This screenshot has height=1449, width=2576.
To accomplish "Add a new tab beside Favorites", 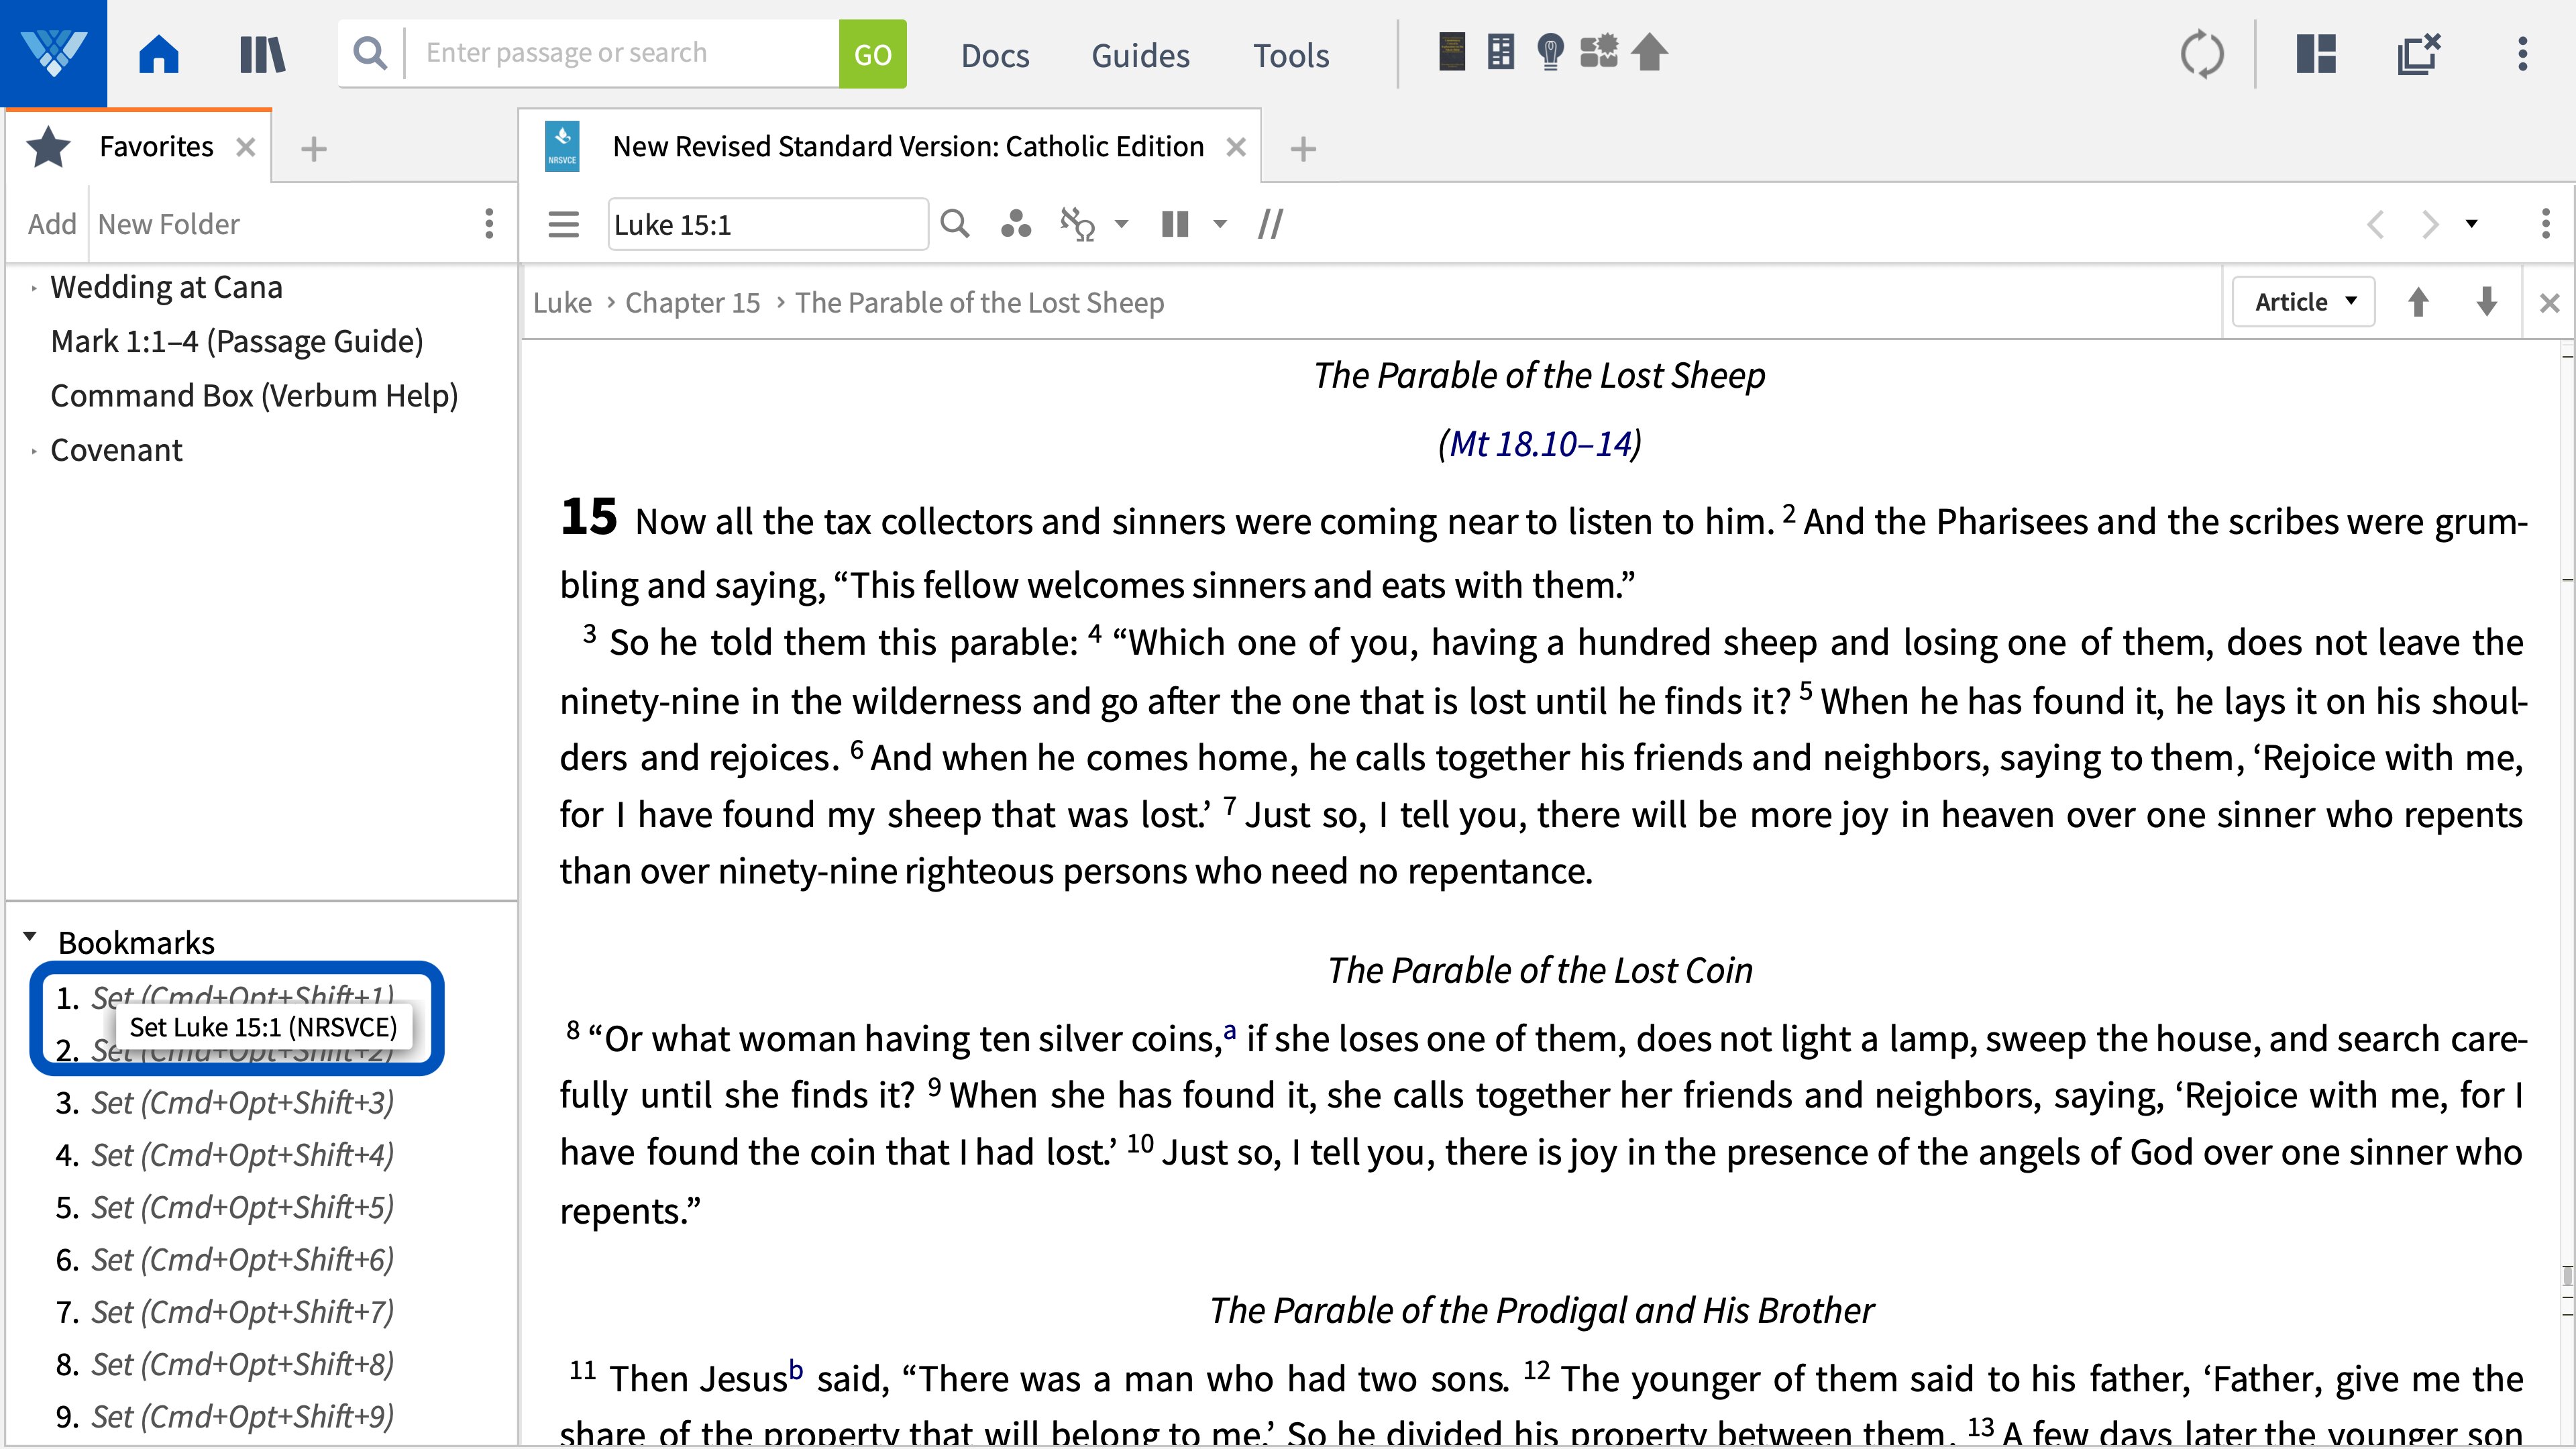I will (x=314, y=149).
